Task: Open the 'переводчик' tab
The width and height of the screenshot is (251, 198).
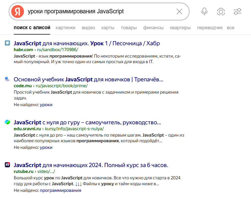Action: [210, 28]
